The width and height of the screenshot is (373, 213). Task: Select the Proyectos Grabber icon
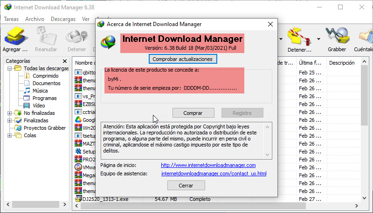pos(18,128)
